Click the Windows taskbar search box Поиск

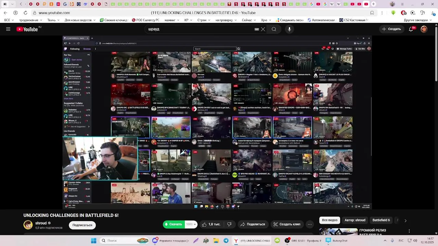point(125,241)
